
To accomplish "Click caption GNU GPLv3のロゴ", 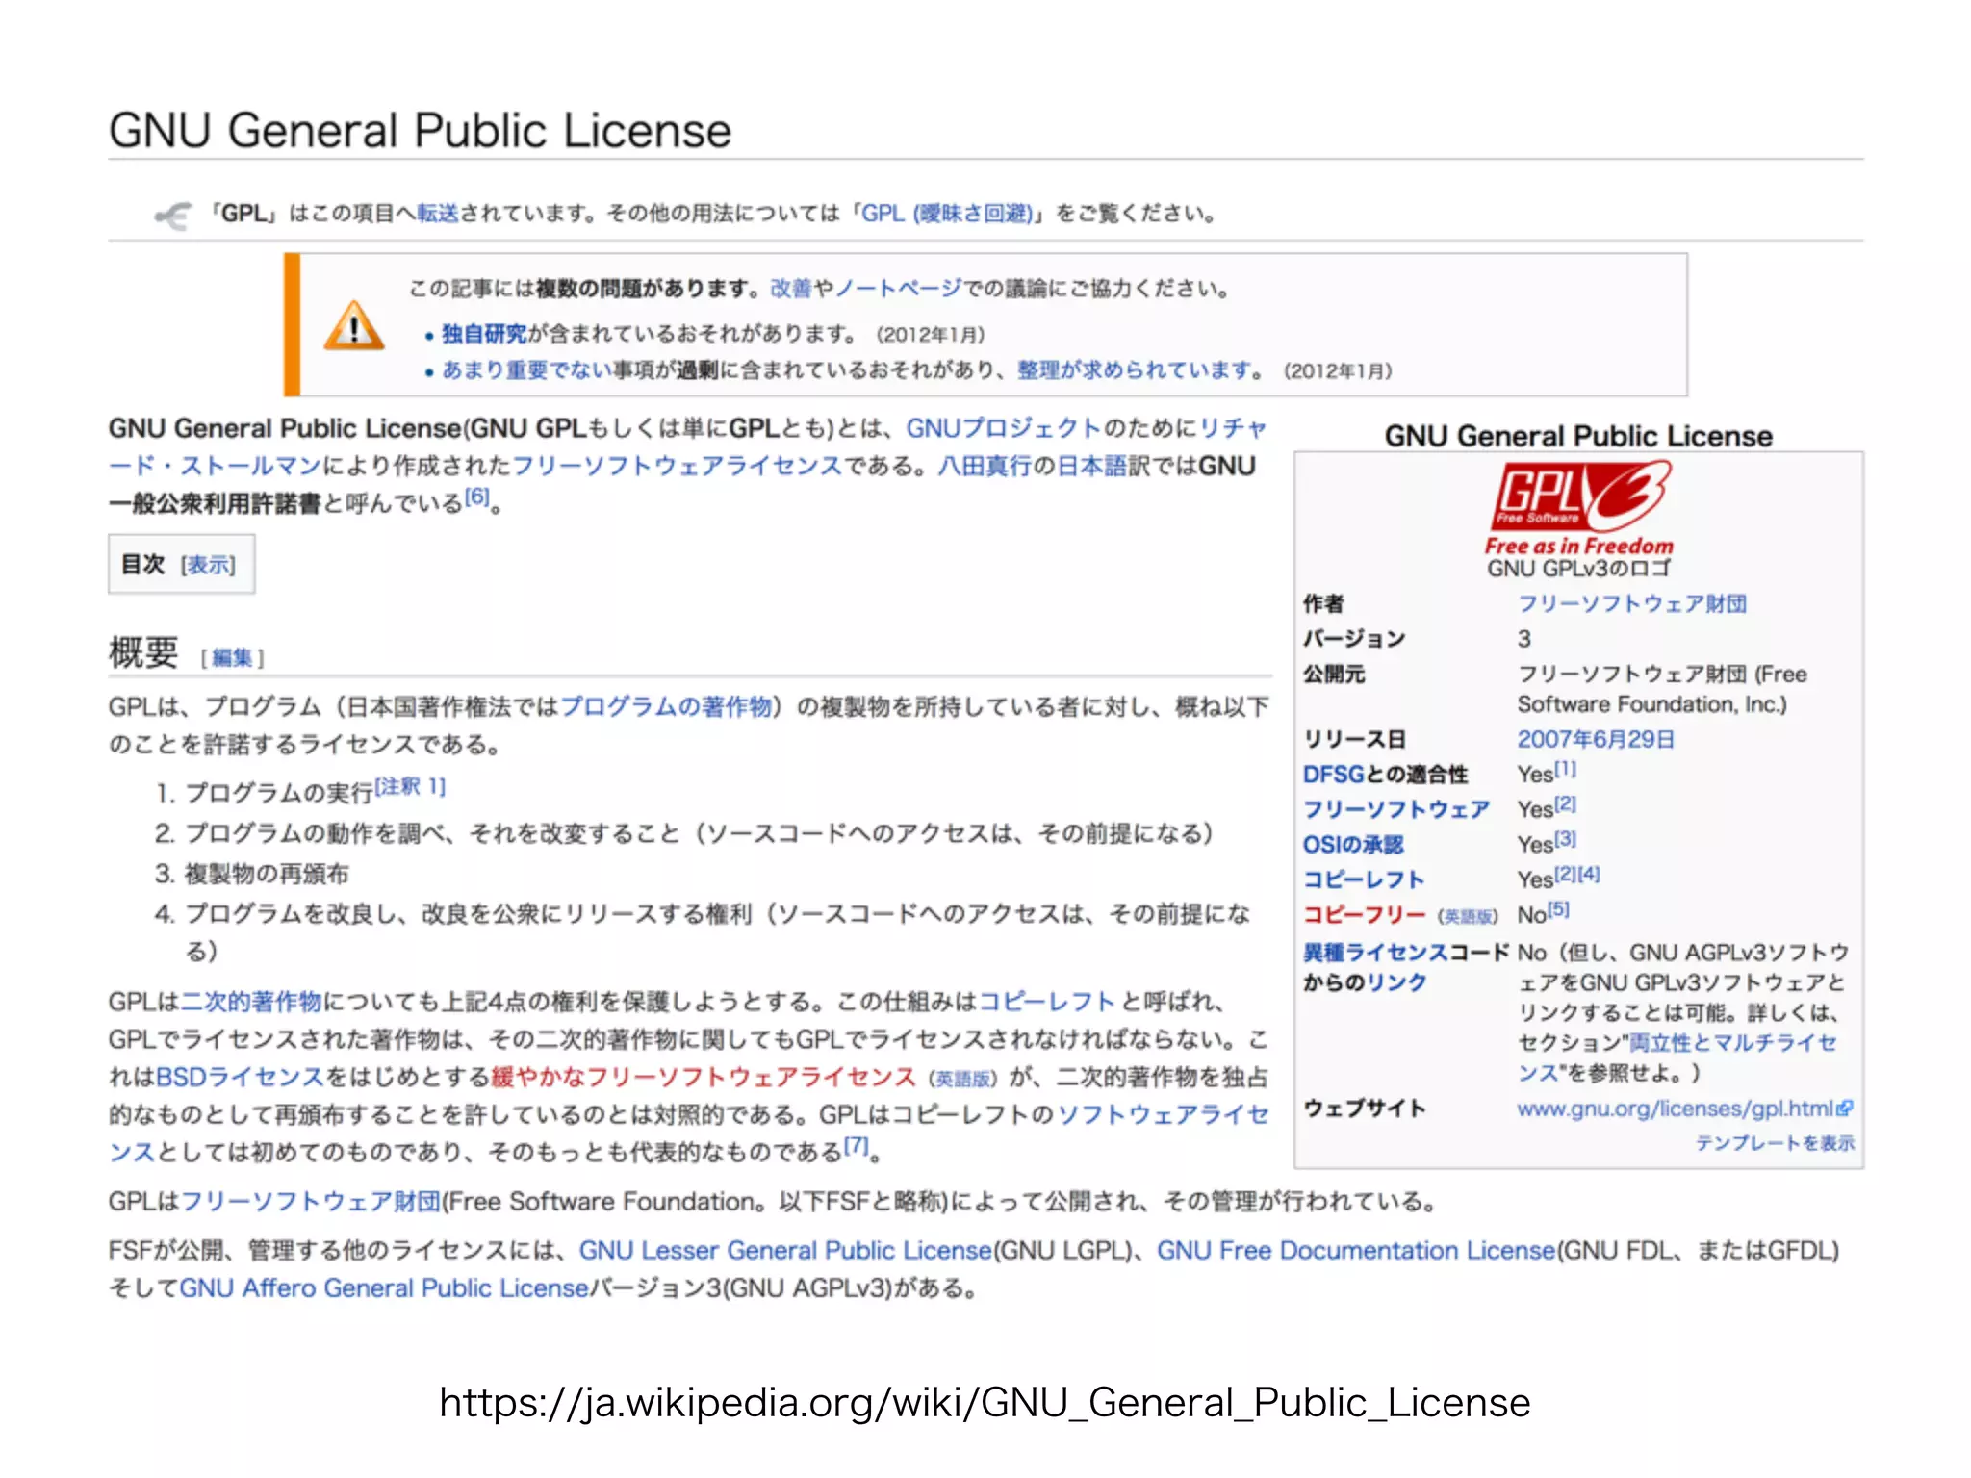I will (x=1578, y=569).
